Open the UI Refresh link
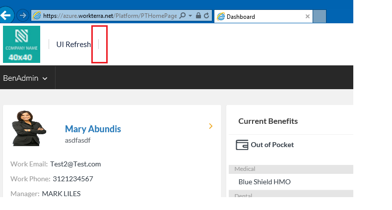This screenshot has height=210, width=392. tap(73, 44)
